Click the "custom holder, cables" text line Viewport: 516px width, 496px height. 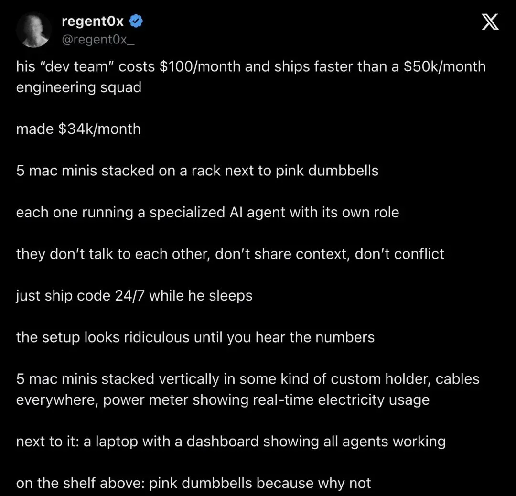[x=247, y=379]
